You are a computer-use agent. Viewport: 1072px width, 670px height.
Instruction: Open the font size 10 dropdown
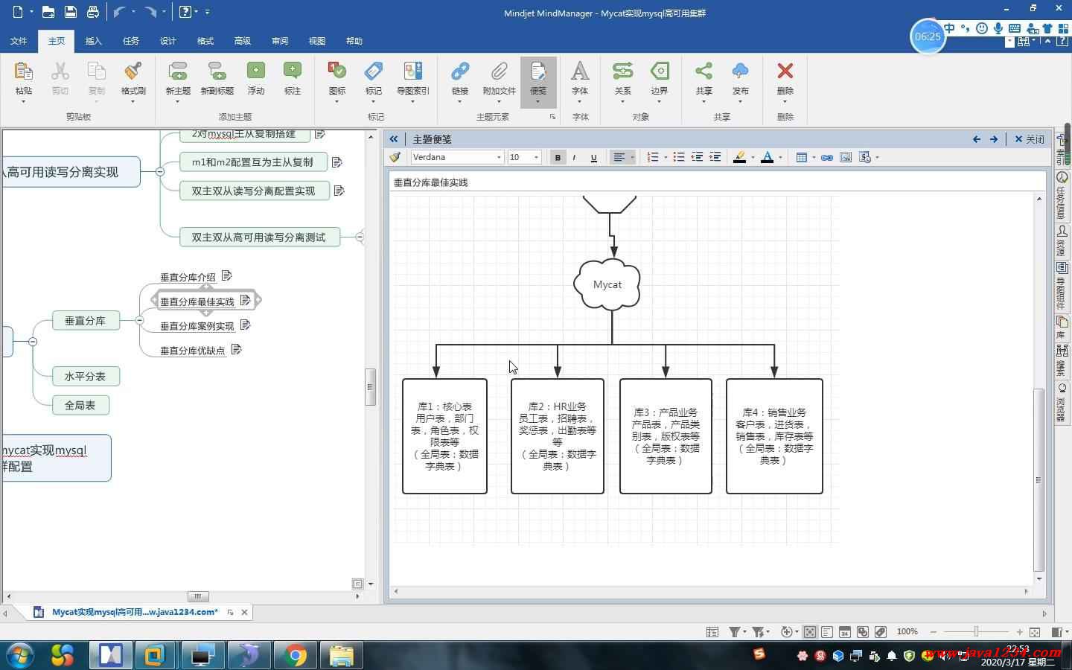pyautogui.click(x=536, y=157)
